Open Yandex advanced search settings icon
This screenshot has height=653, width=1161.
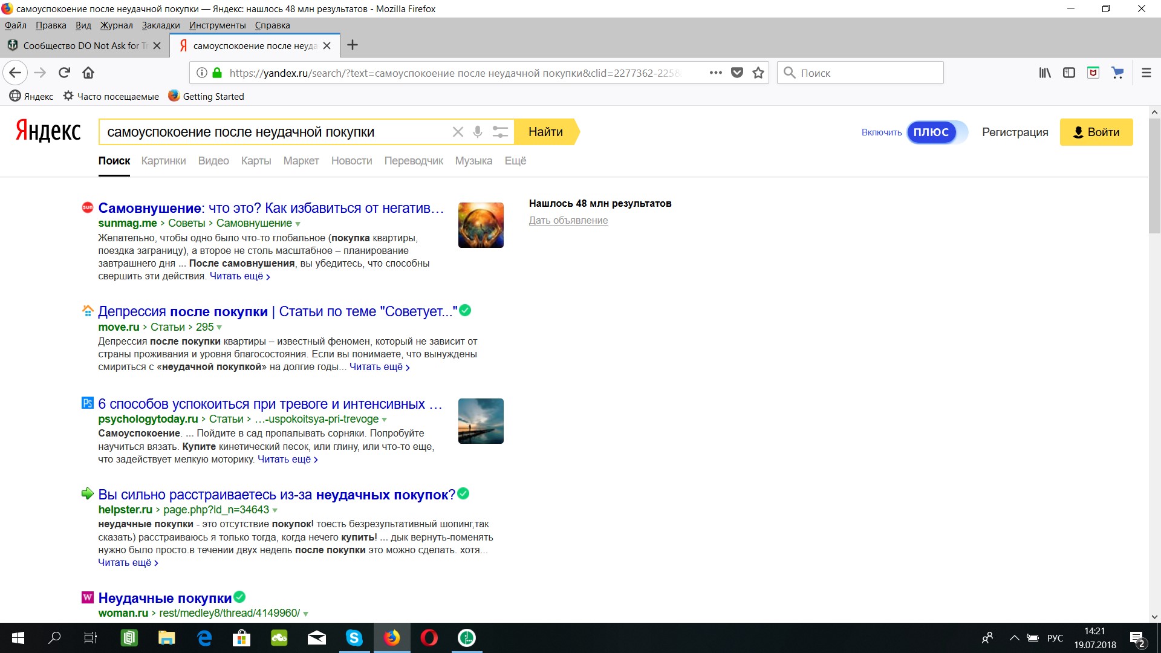[x=500, y=132]
